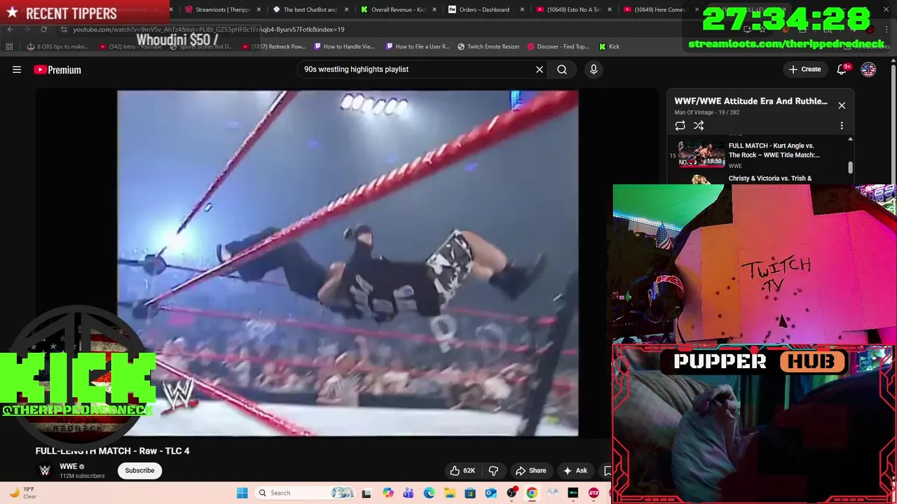Click the Ask button
This screenshot has height=504, width=897.
(x=575, y=470)
